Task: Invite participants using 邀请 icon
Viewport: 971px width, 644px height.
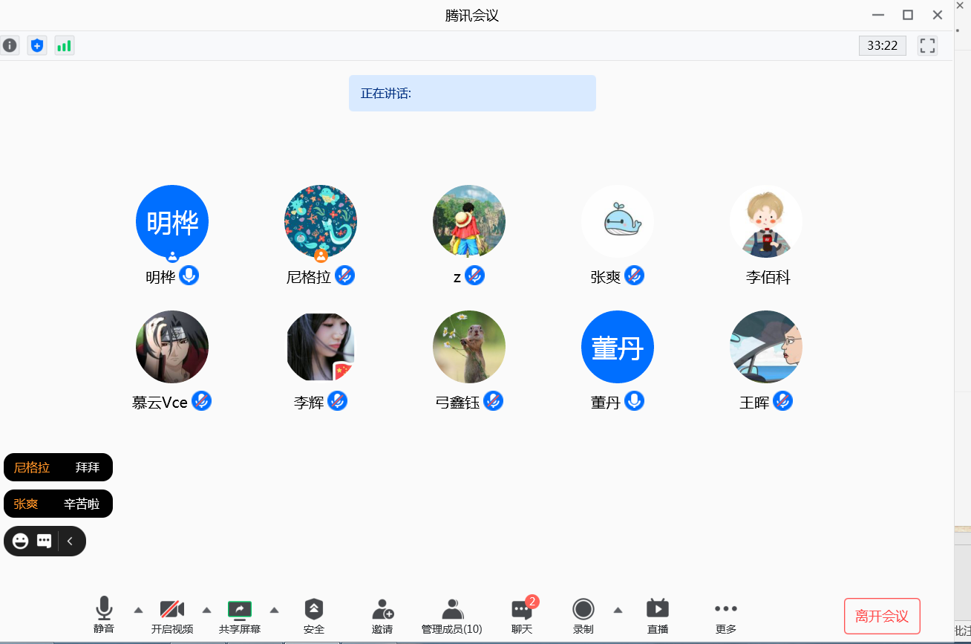Action: (x=382, y=615)
